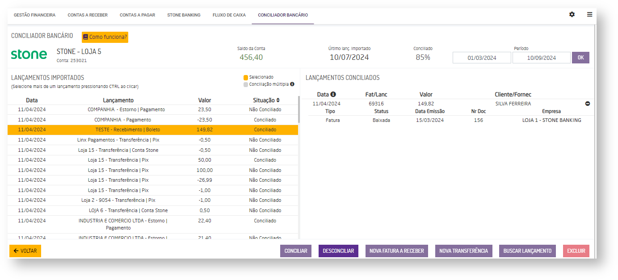Click Buscar Lançamento button
The width and height of the screenshot is (618, 280).
tap(527, 251)
